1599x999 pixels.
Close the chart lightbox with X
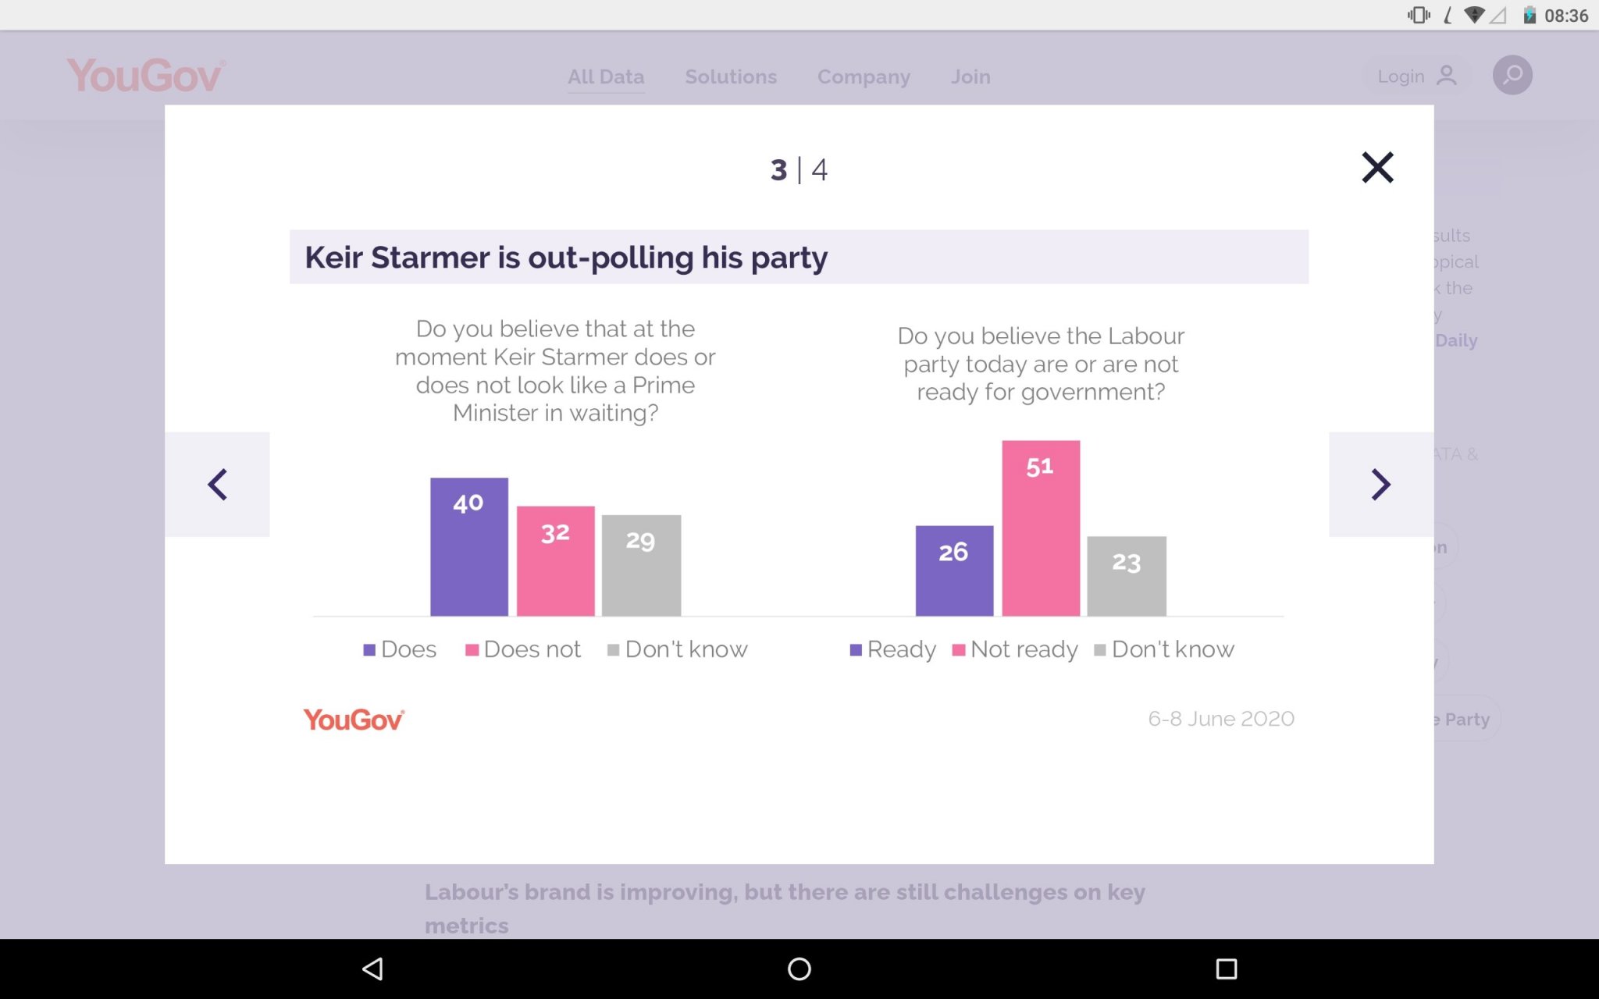(1377, 168)
